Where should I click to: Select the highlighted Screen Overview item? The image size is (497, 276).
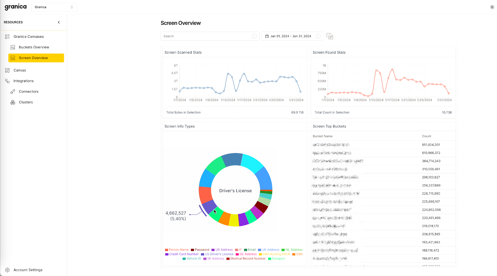coord(36,58)
